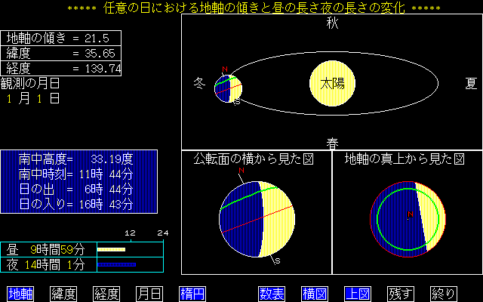
Task: Toggle the 数表 data table button
Action: coord(271,293)
